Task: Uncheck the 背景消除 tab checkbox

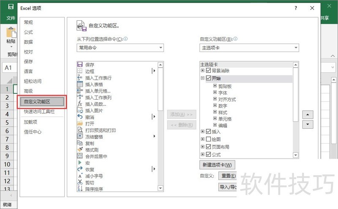Action: 208,71
